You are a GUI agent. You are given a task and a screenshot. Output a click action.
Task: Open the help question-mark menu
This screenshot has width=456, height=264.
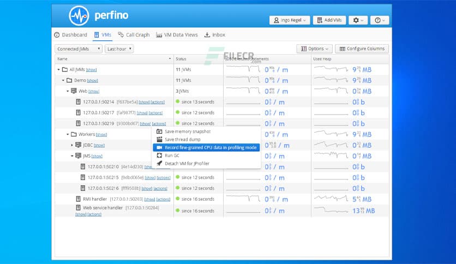[x=380, y=20]
